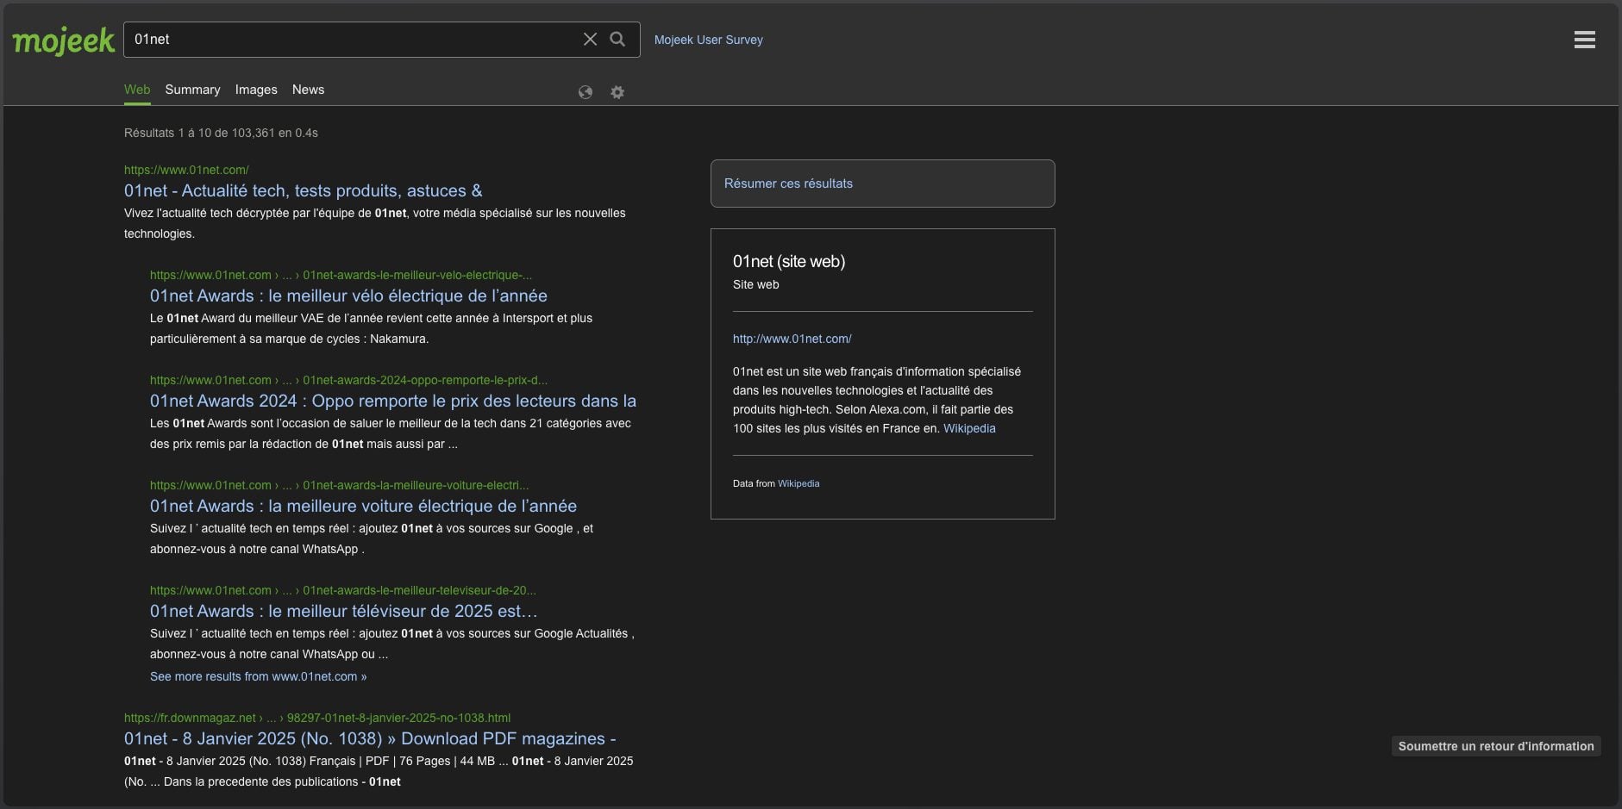Open search preferences gear icon
1622x809 pixels.
pos(617,92)
